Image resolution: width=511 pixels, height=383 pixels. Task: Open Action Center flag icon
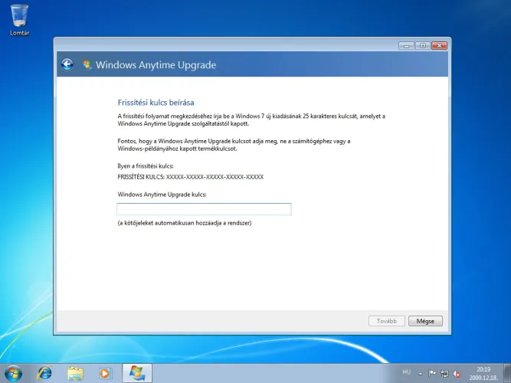pos(432,373)
